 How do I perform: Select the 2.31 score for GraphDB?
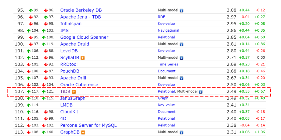[231, 132]
